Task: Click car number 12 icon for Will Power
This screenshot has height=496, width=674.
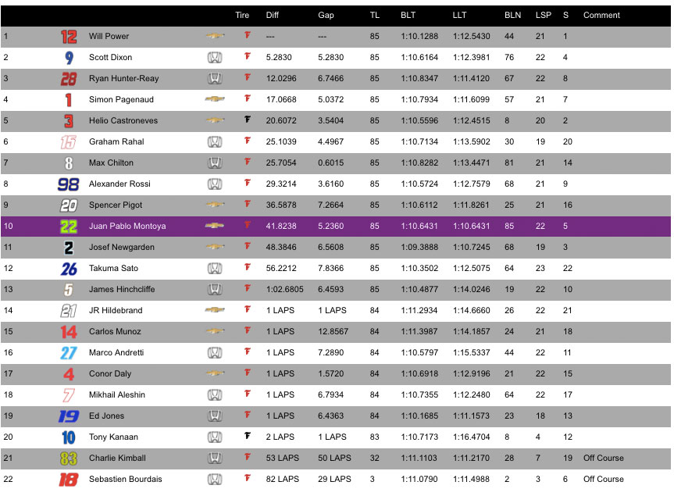Action: tap(69, 37)
